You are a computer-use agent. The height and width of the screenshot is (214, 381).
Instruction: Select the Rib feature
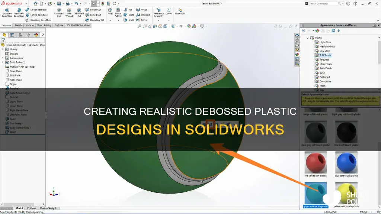coord(128,10)
